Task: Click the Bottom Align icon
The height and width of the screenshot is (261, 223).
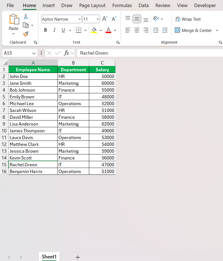Action: [146, 19]
